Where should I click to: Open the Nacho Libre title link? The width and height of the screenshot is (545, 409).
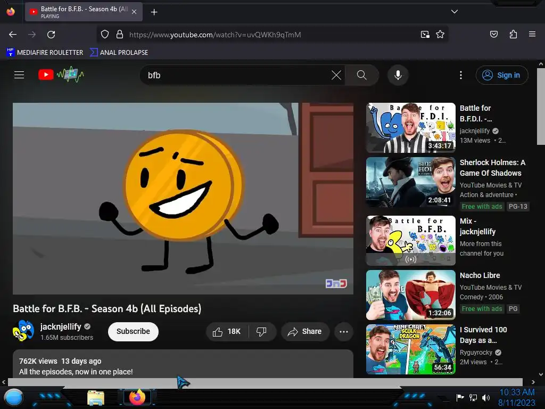point(480,275)
